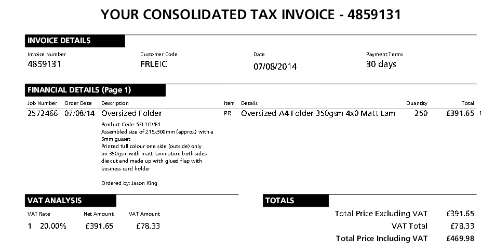This screenshot has height=252, width=495.
Task: Click the invoice title heading 4859131
Action: point(251,15)
